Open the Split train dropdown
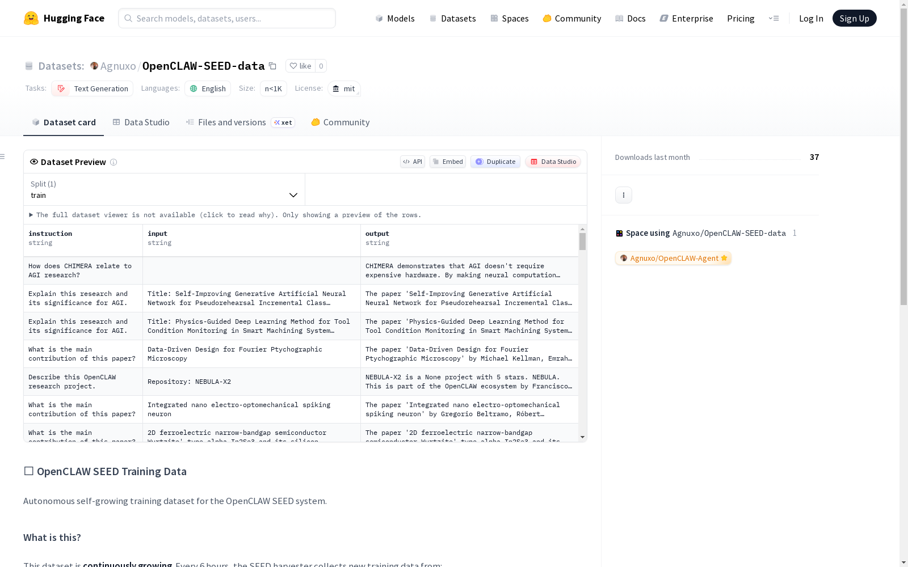This screenshot has width=908, height=567. click(x=164, y=189)
